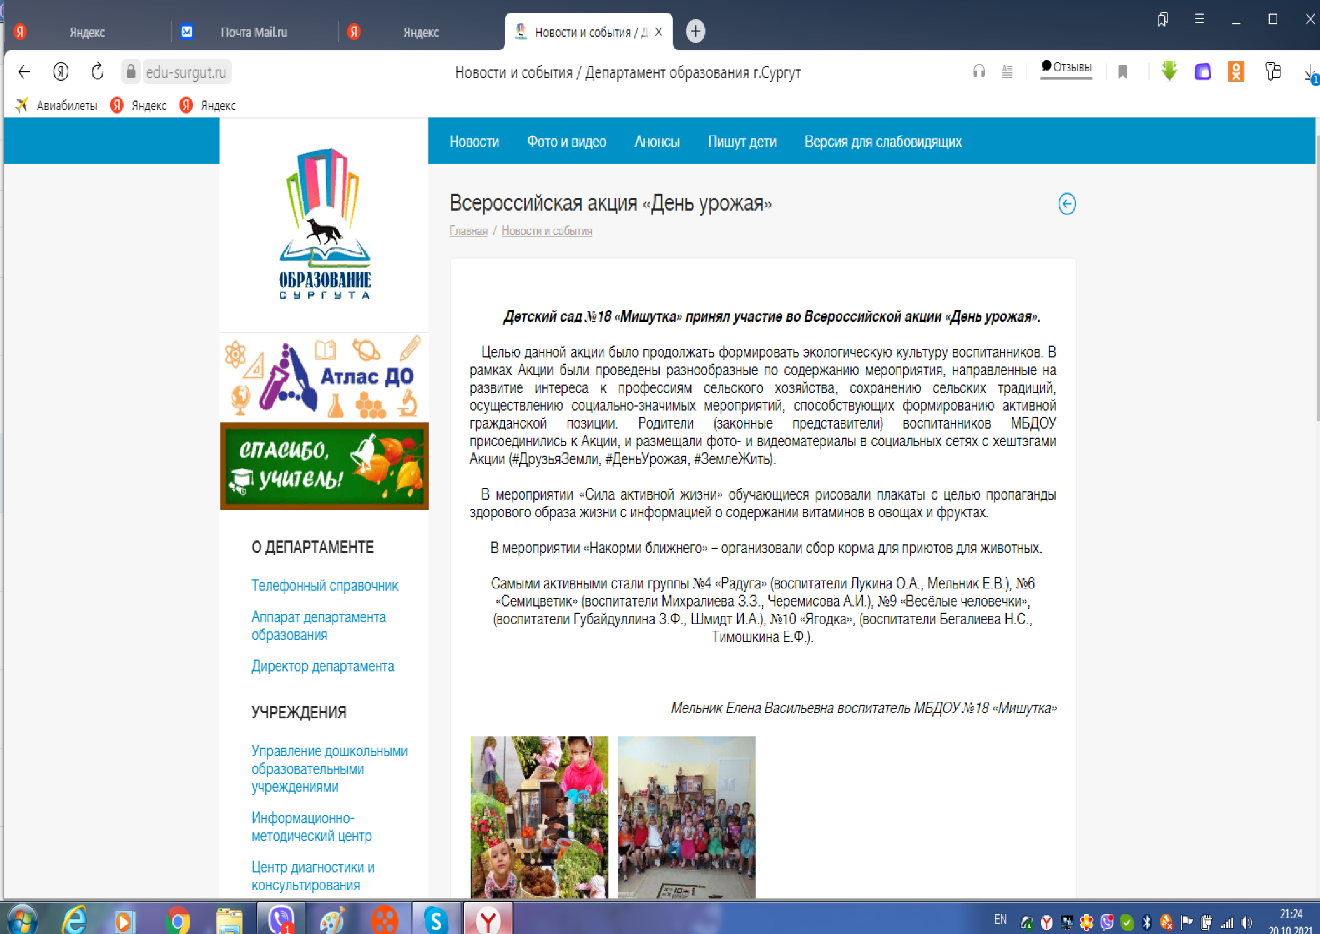The image size is (1320, 934).
Task: Click the edu-surgut.ru address field
Action: (x=187, y=72)
